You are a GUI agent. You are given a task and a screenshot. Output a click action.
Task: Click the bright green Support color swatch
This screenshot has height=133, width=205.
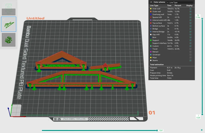pyautogui.click(x=151, y=40)
